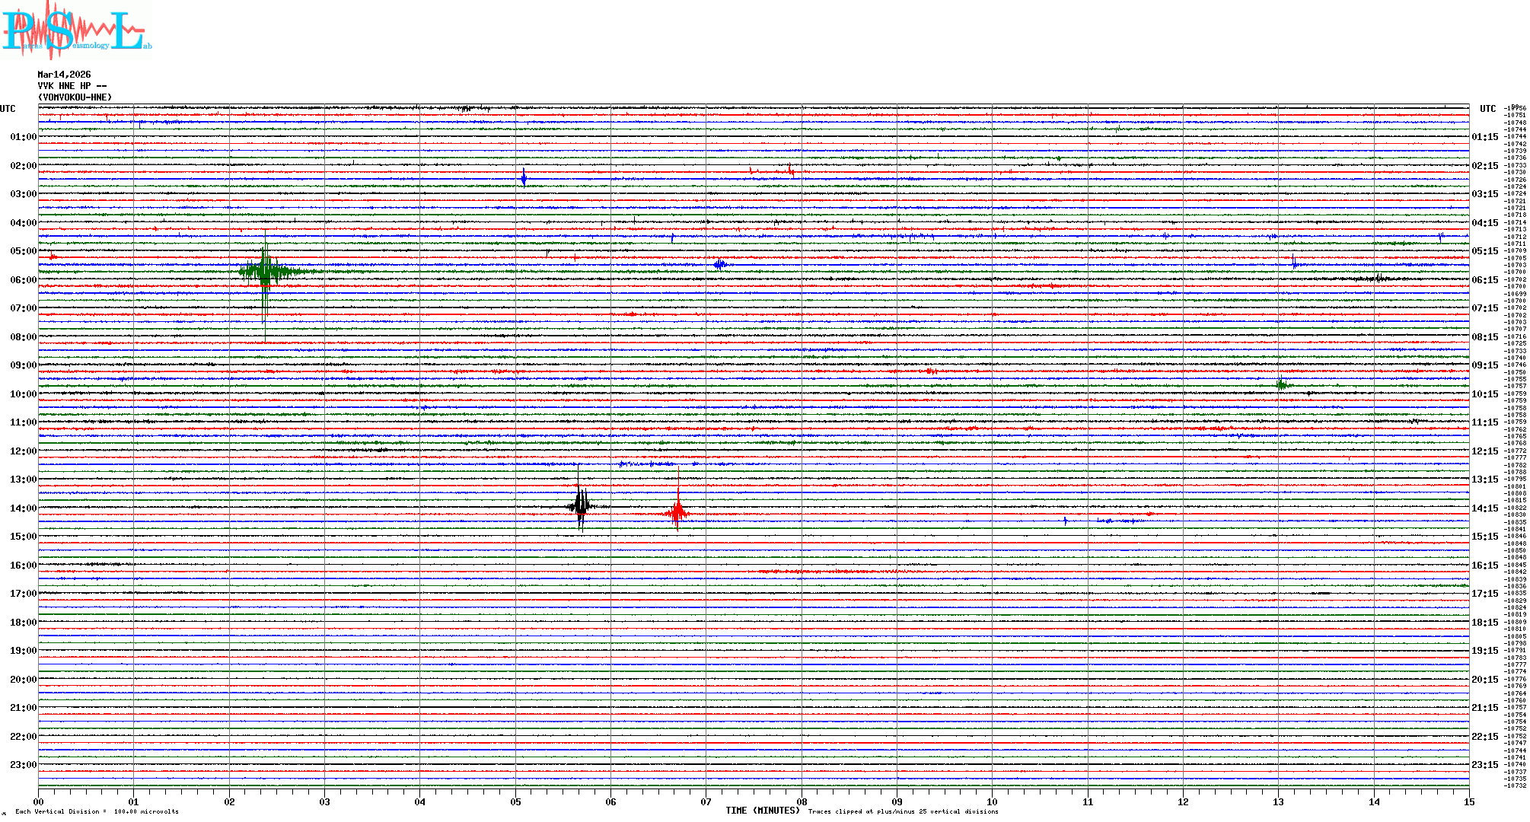Click the (VOMVOKOU-HNE) station name
1530x822 pixels.
click(75, 97)
